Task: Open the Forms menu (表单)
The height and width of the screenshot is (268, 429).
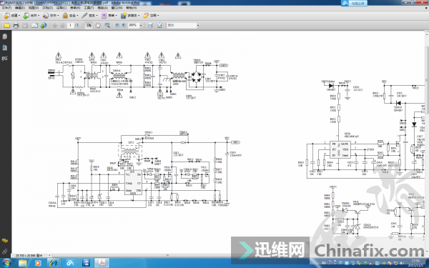Action: click(75, 8)
